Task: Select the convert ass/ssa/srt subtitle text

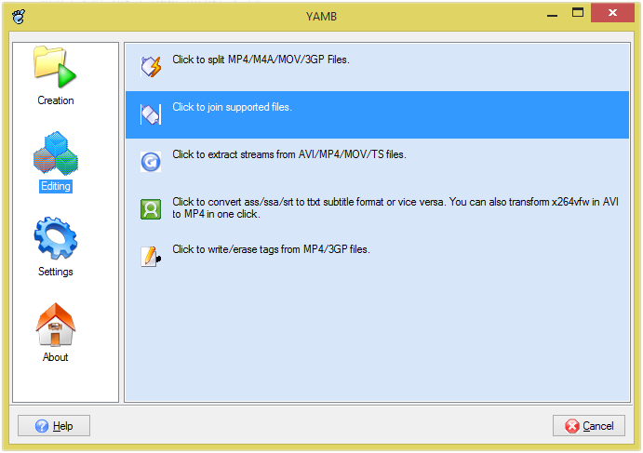Action: (395, 207)
